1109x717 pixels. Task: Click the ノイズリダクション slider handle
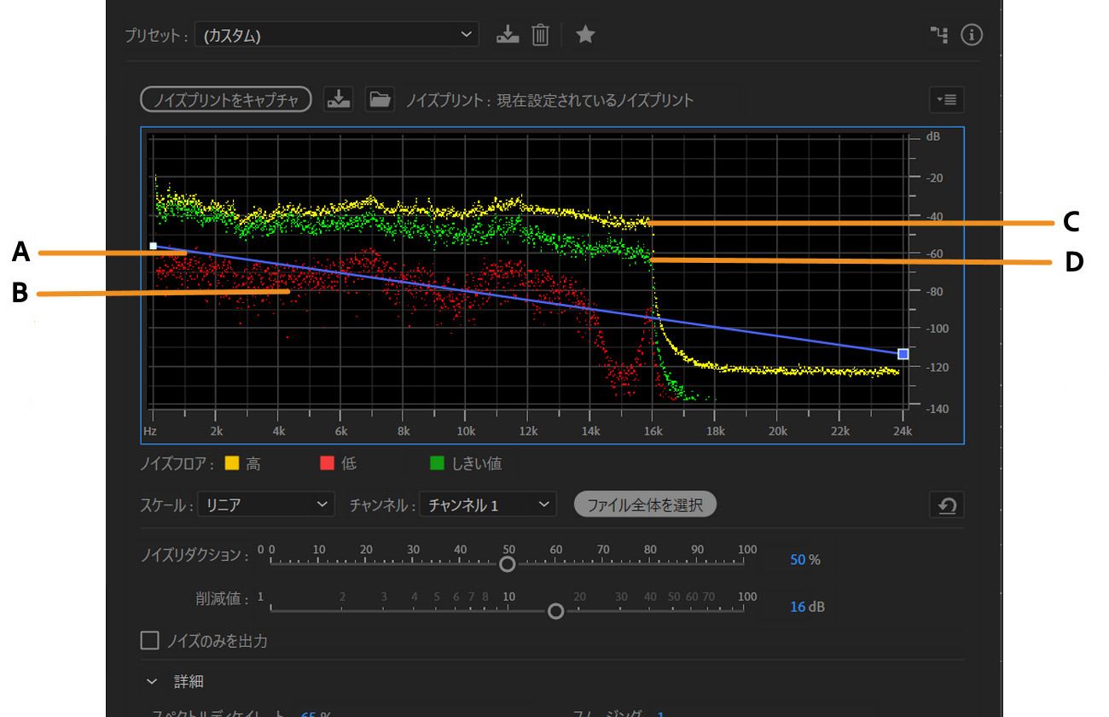pos(508,564)
